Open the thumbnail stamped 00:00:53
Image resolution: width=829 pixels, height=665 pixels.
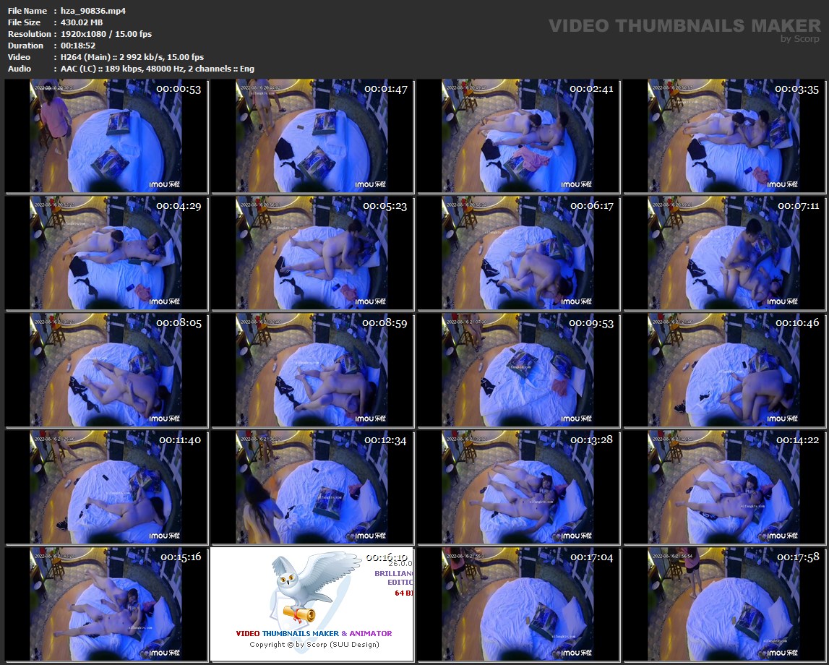click(106, 137)
